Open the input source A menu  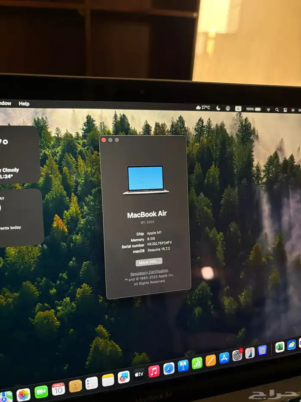[238, 109]
